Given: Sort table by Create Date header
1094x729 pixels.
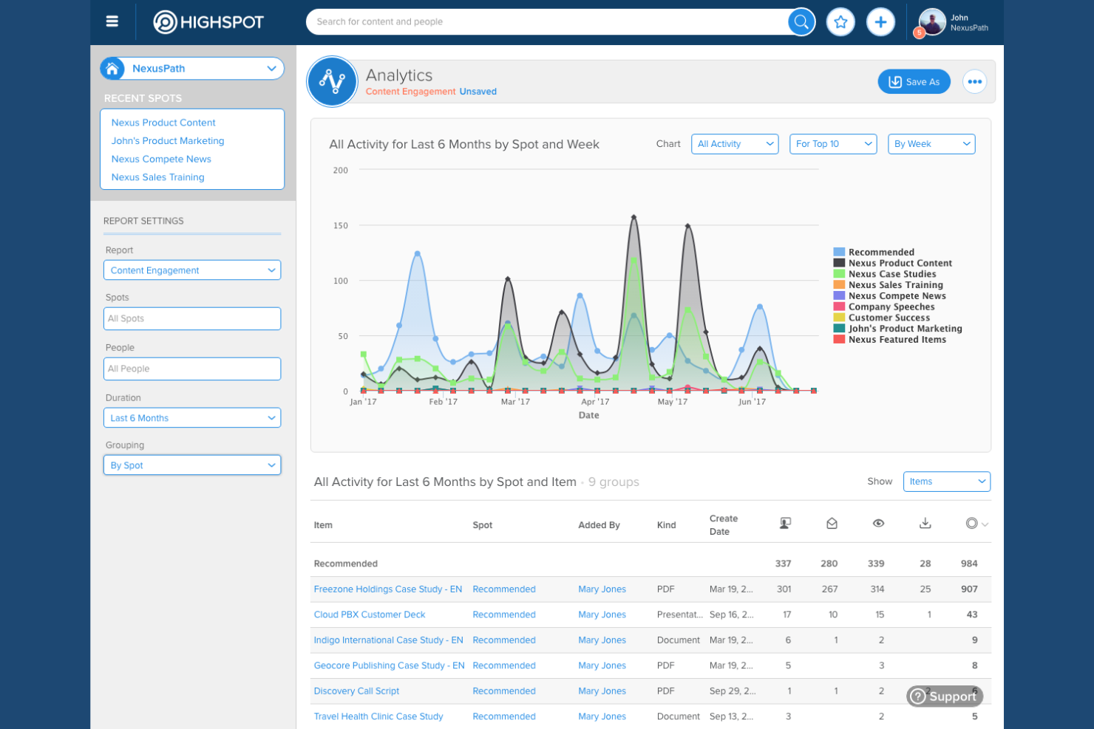Looking at the screenshot, I should point(724,525).
